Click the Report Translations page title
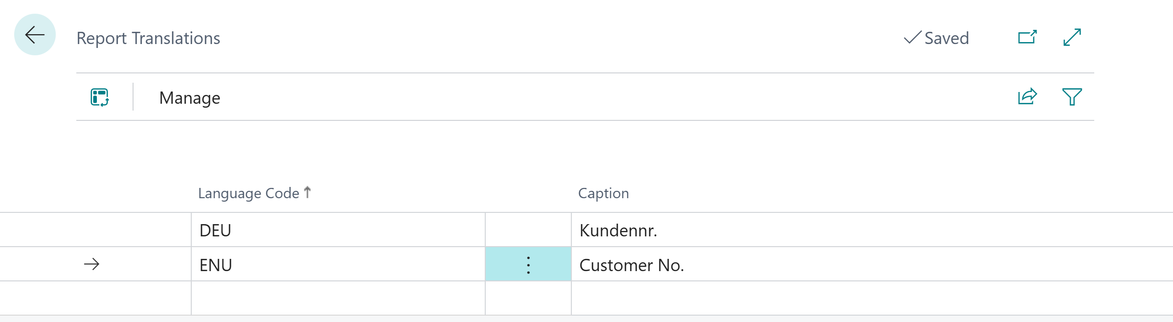 (x=148, y=38)
